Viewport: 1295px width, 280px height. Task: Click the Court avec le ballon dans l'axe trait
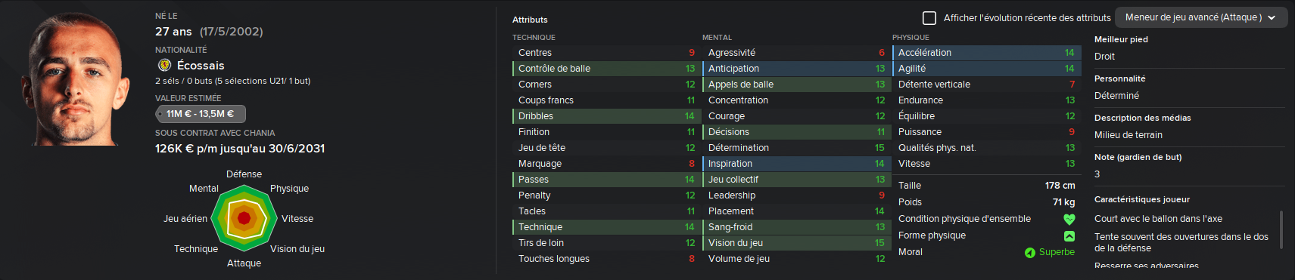[1158, 219]
